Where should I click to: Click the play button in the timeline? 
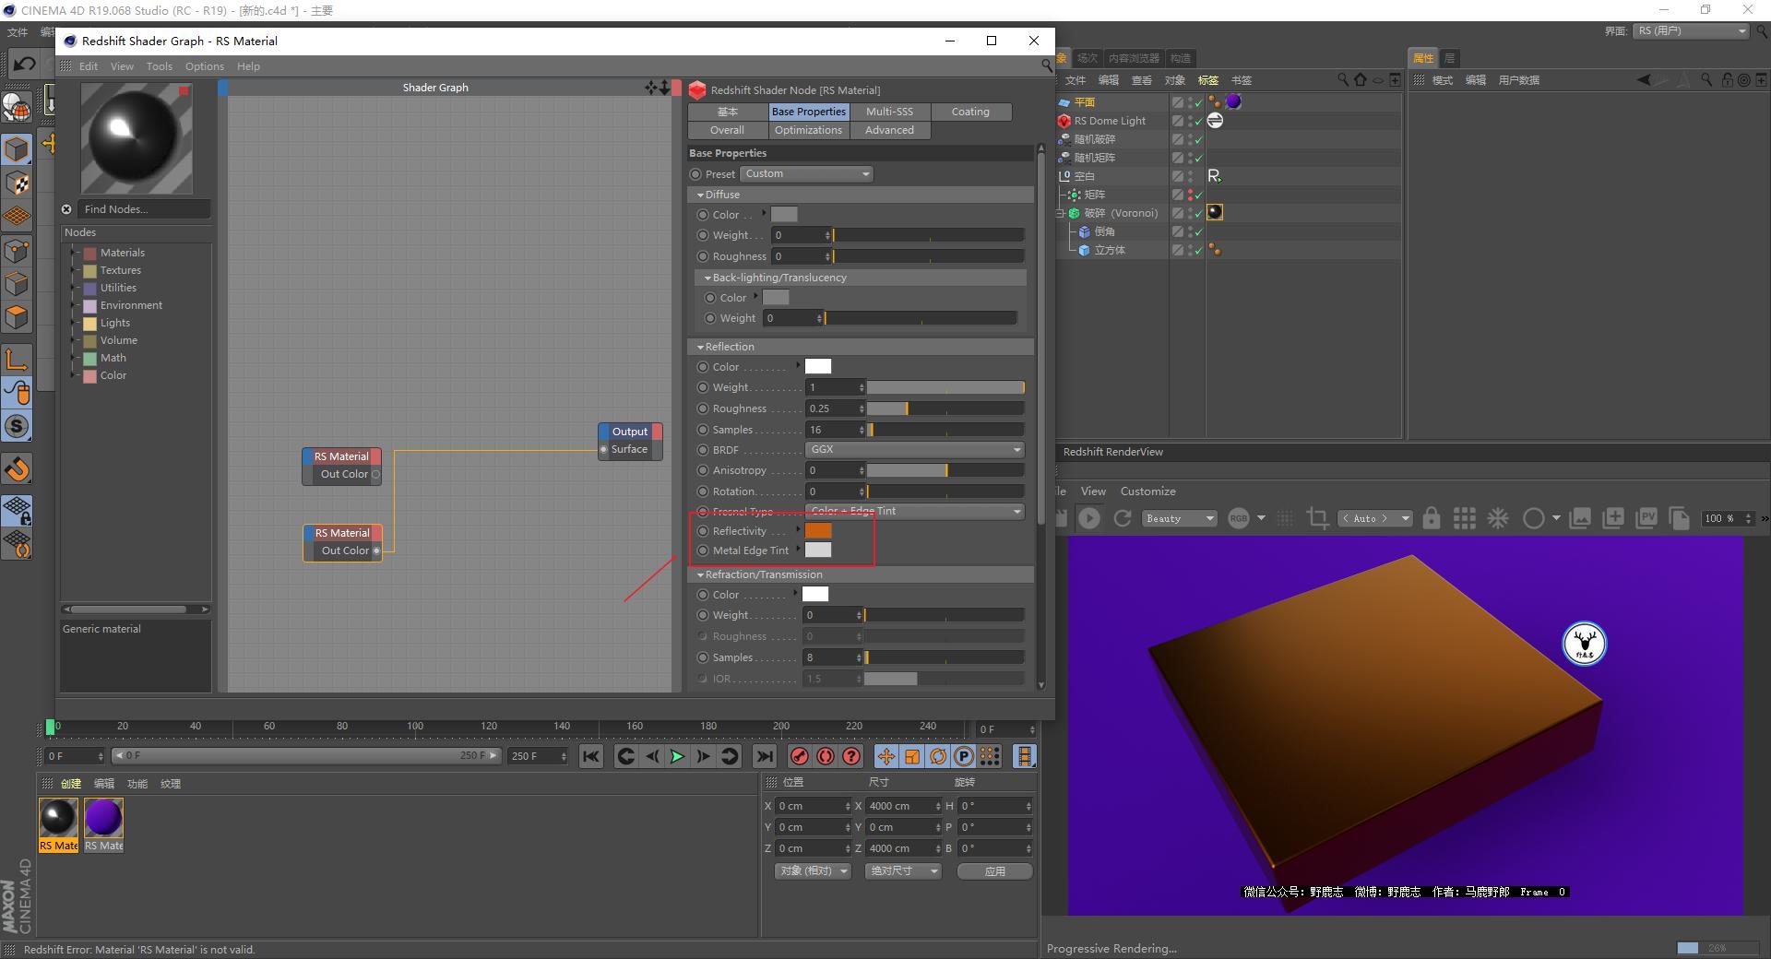point(677,756)
